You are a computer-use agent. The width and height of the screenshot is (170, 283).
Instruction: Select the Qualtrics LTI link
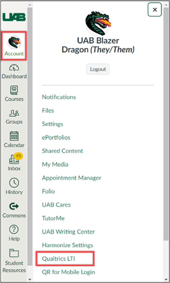[58, 259]
